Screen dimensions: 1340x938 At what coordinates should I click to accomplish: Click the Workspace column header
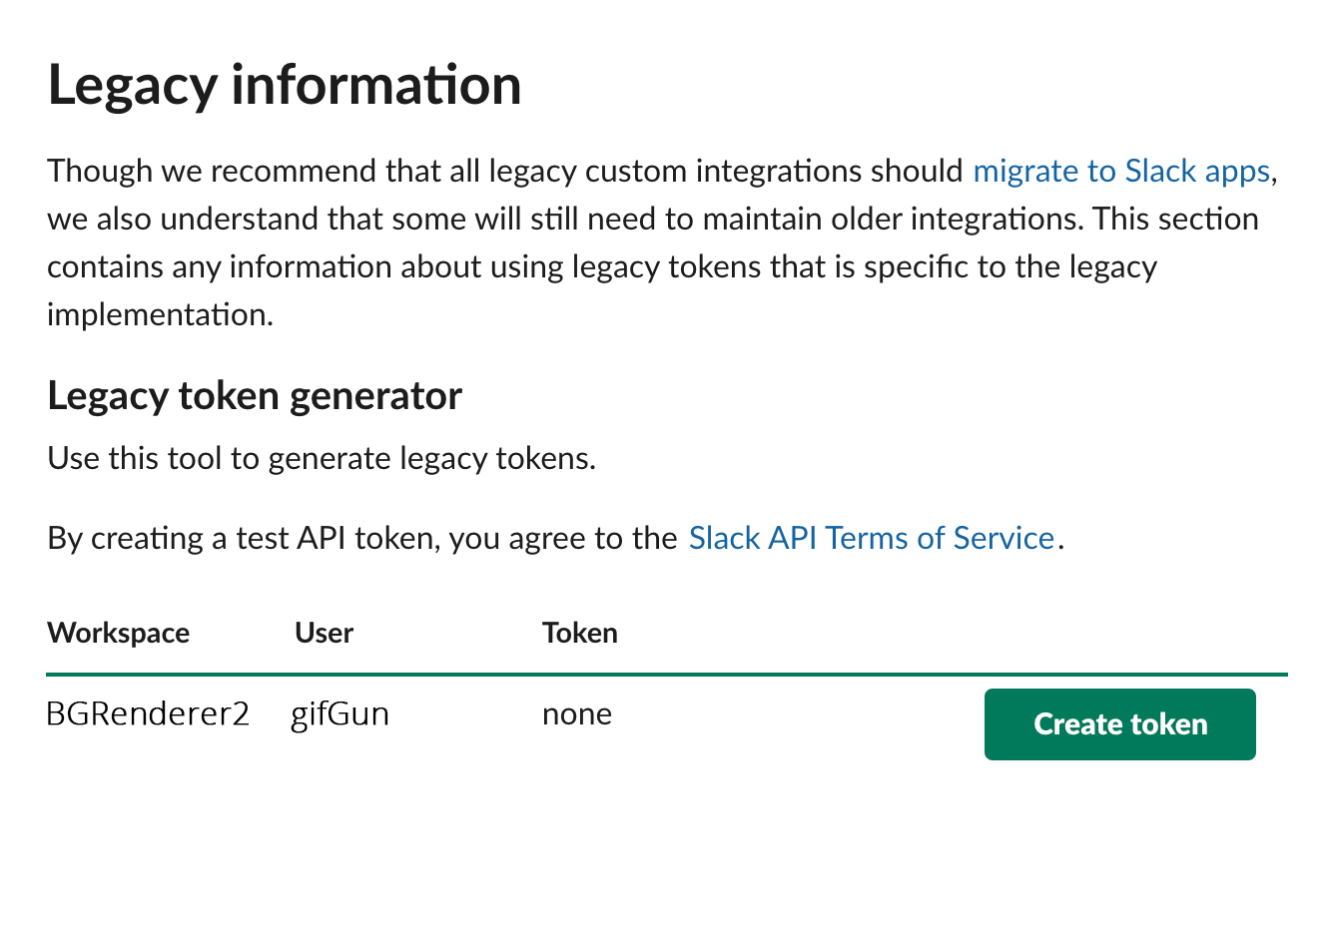[x=118, y=633]
